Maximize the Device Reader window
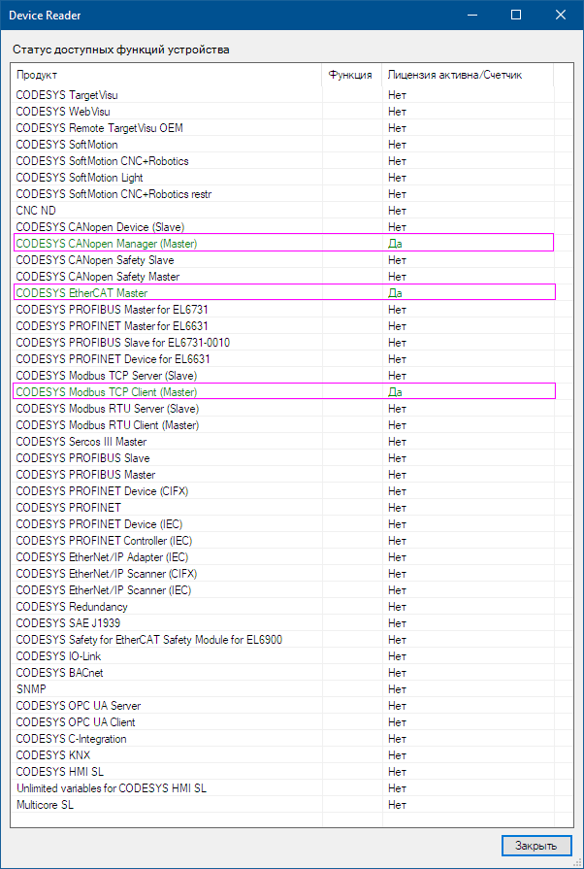Viewport: 584px width, 869px height. pyautogui.click(x=516, y=15)
